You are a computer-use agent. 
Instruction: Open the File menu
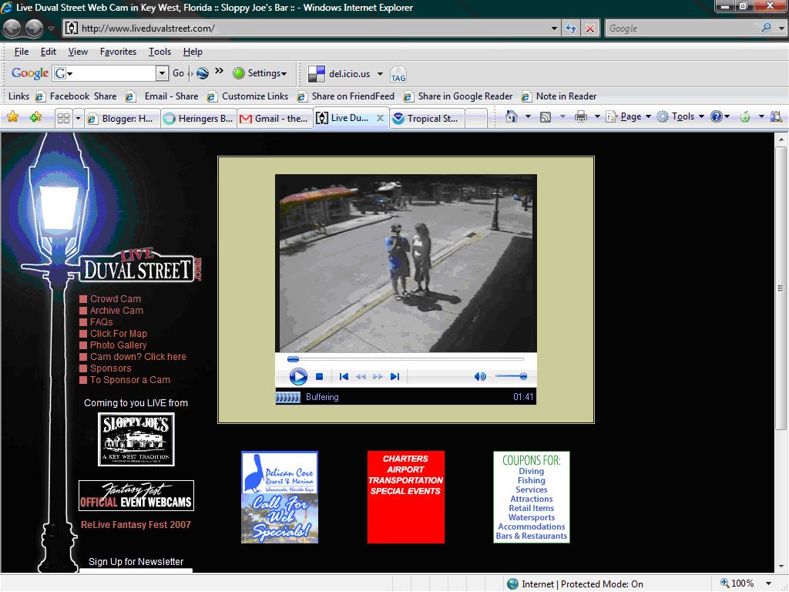tap(21, 52)
